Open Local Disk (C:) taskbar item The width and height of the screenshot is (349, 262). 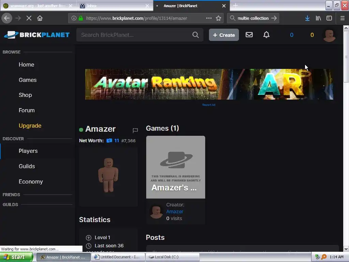[x=173, y=257]
